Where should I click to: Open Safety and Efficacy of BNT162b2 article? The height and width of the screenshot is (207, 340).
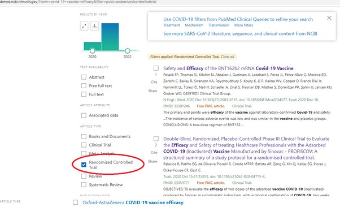[x=229, y=68]
